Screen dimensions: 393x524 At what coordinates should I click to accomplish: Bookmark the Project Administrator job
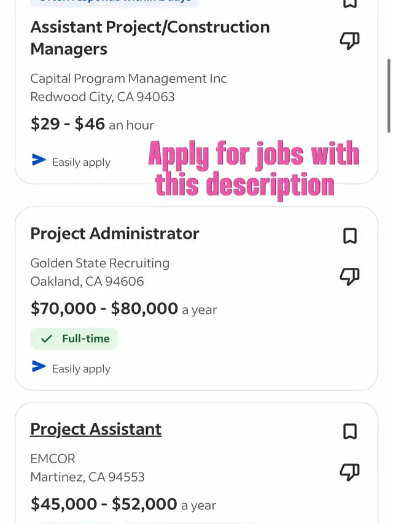tap(349, 236)
